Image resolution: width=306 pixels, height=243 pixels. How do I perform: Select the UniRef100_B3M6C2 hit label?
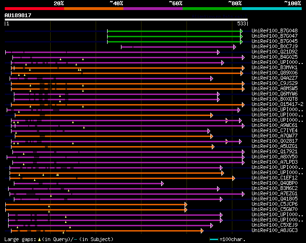click(274, 188)
